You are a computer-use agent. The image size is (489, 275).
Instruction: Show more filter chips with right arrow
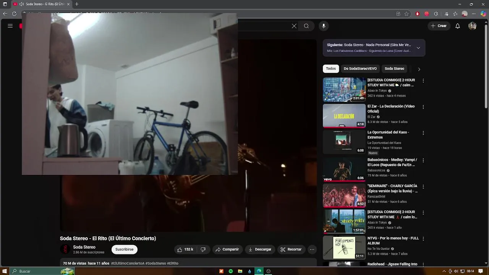[x=419, y=69]
